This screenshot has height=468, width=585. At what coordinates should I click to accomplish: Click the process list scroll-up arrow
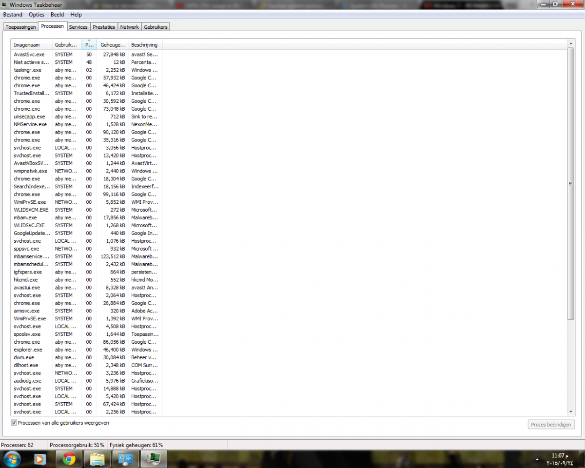point(571,44)
